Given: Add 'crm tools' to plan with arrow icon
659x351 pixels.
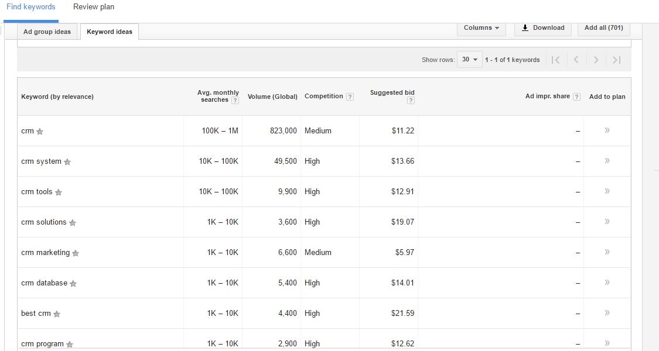Looking at the screenshot, I should [607, 191].
